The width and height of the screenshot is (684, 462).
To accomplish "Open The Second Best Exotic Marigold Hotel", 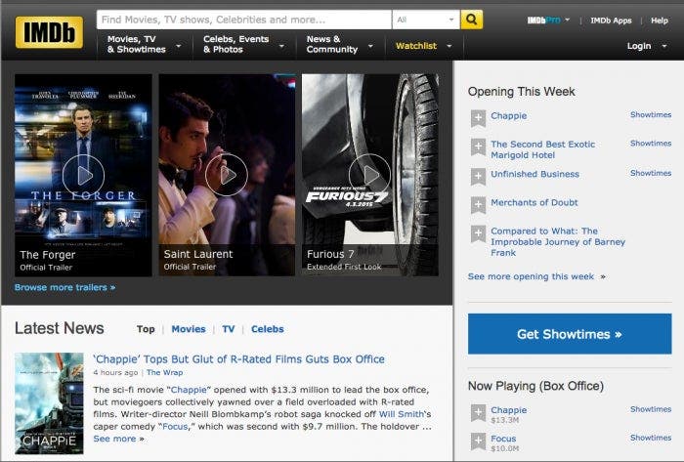I will pyautogui.click(x=542, y=149).
